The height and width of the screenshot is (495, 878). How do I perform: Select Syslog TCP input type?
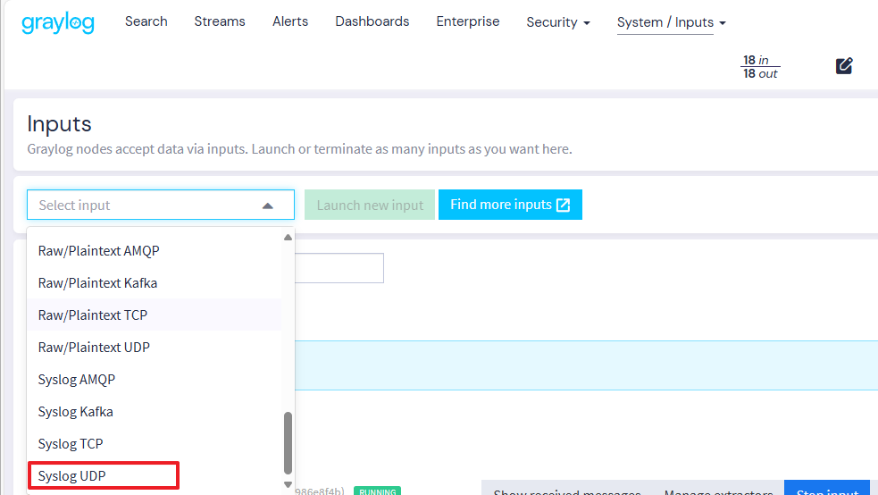tap(155, 443)
